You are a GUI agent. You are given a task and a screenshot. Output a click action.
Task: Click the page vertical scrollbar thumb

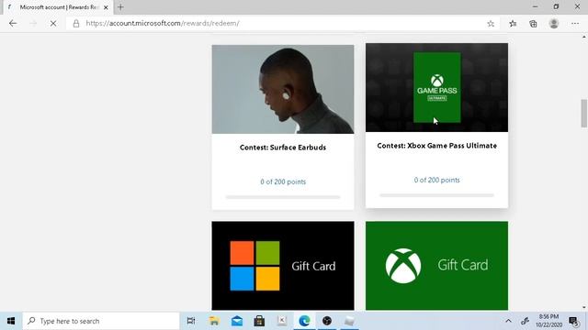[x=584, y=113]
